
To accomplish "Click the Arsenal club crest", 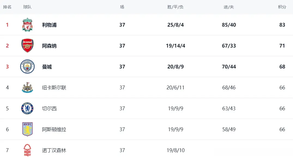I will click(x=28, y=46).
